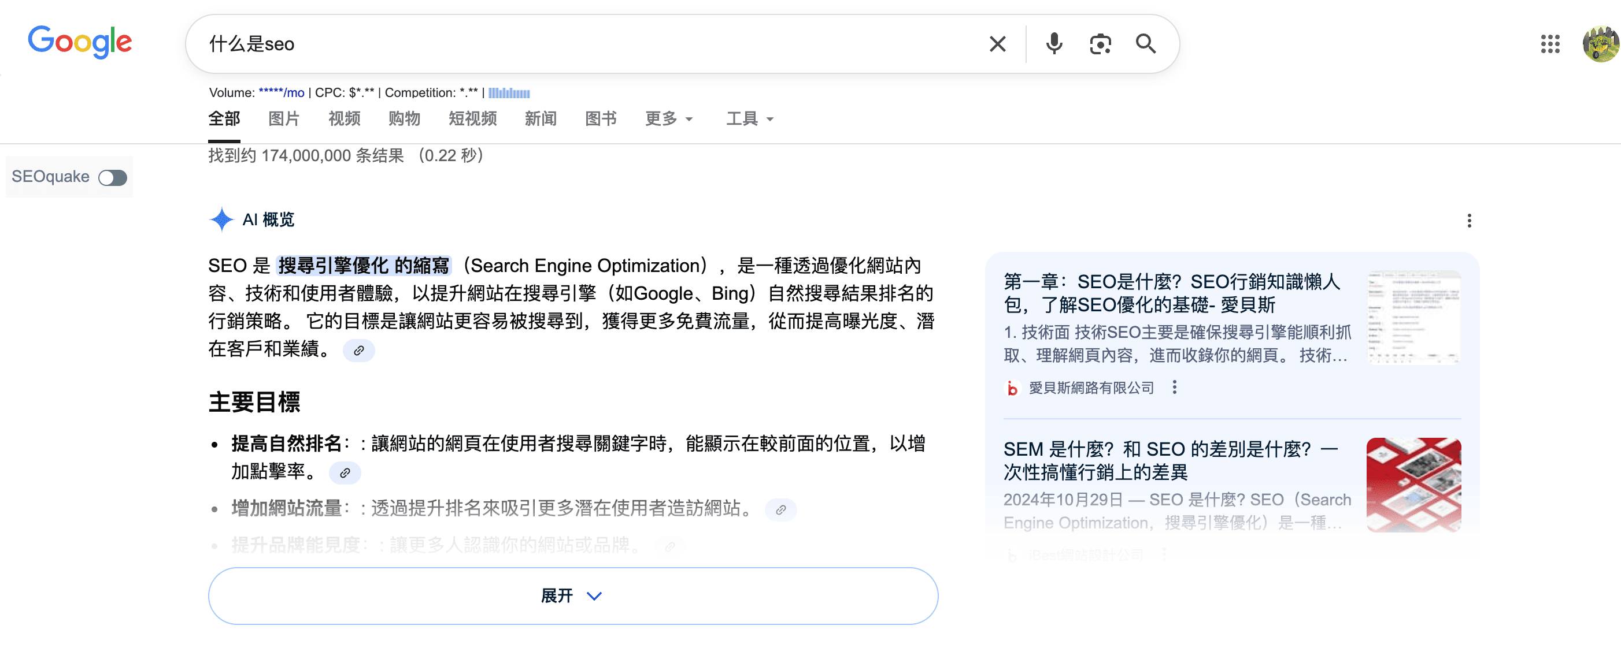The height and width of the screenshot is (648, 1621).
Task: Switch to the 图片 results tab
Action: (x=284, y=119)
